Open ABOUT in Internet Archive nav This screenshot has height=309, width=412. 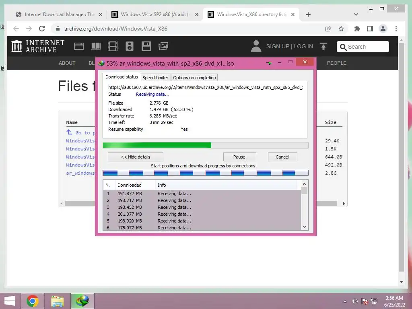click(67, 63)
